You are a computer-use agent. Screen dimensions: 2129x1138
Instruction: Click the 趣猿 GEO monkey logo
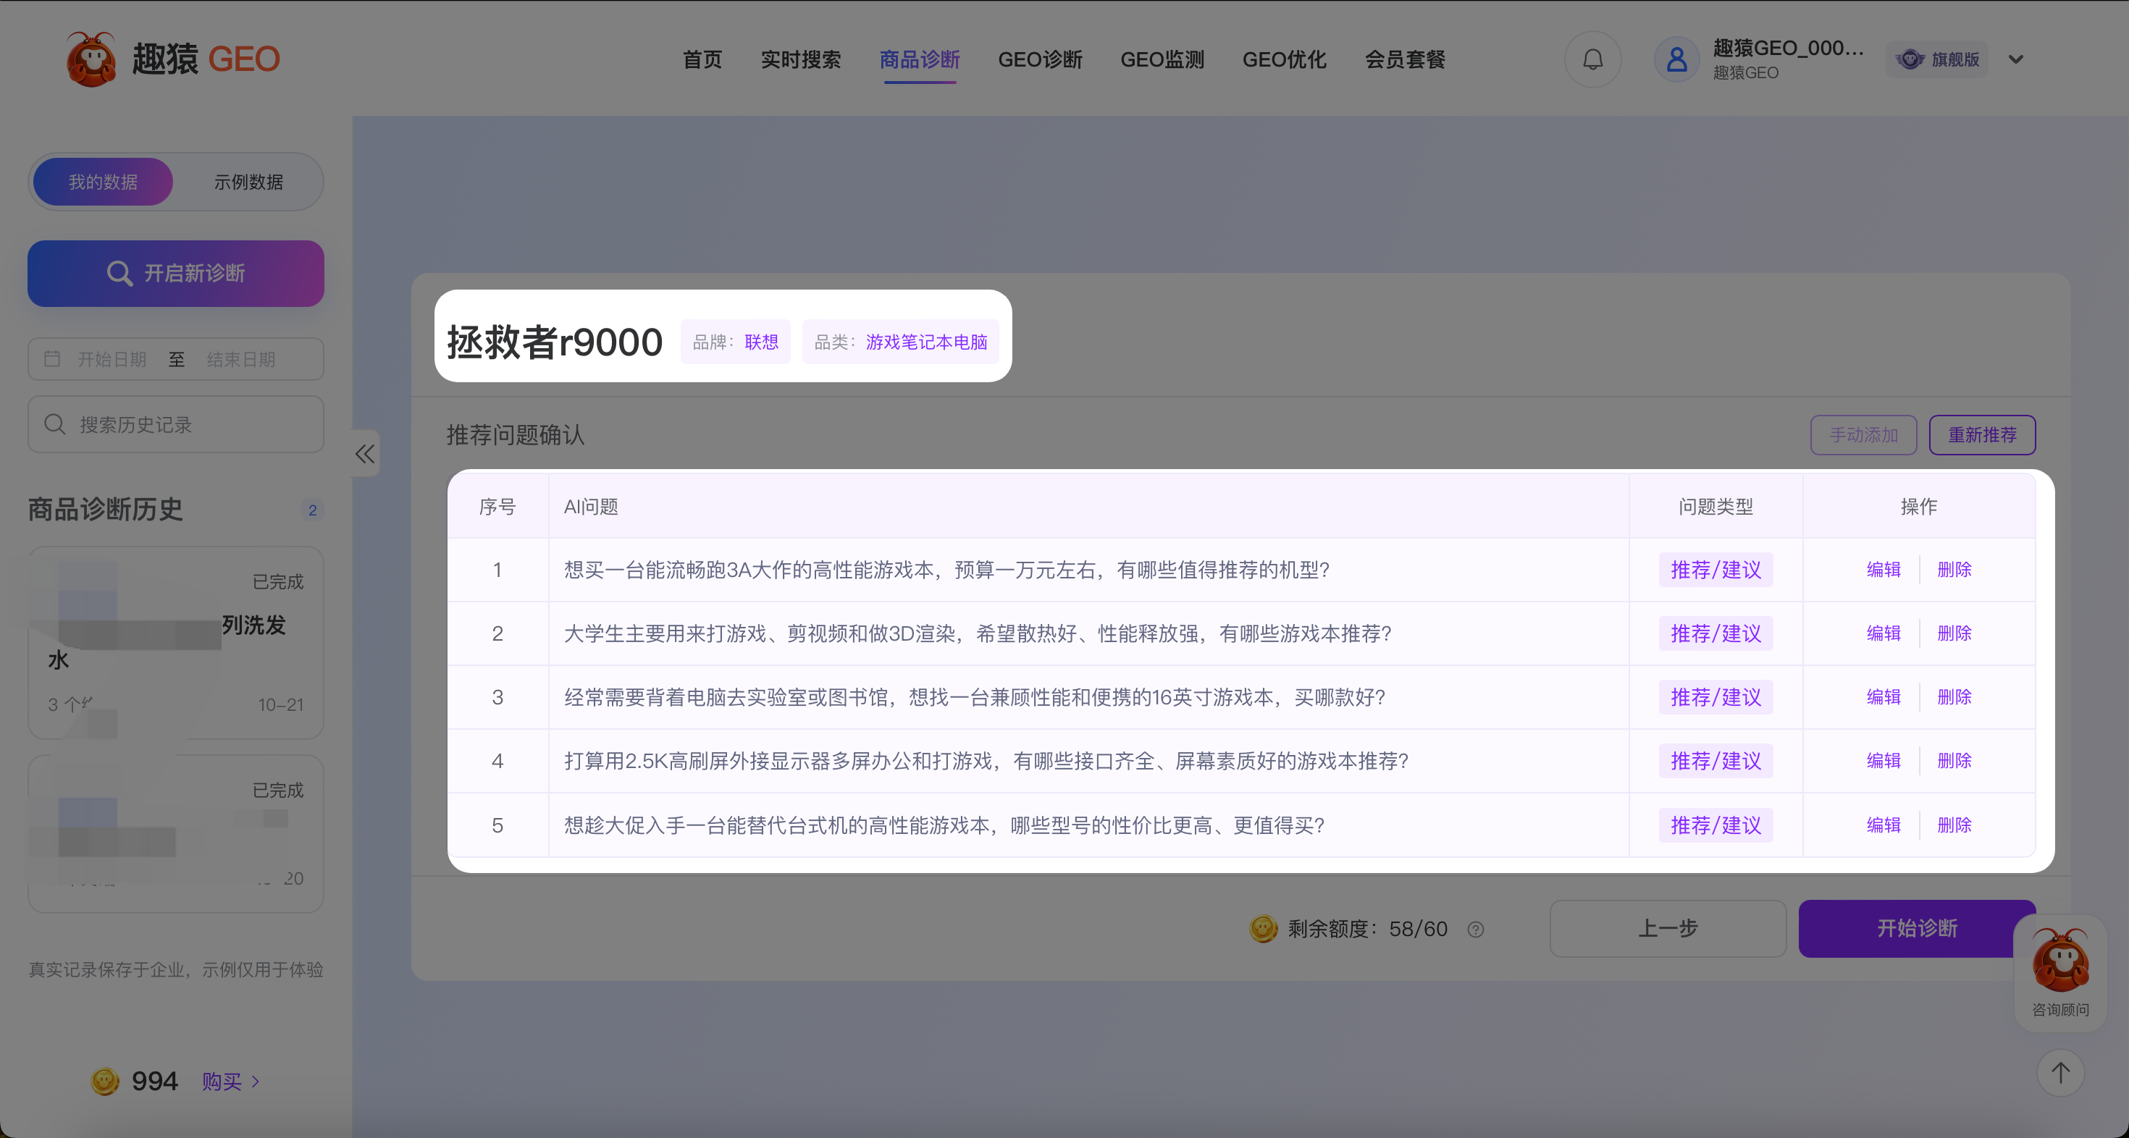[x=91, y=59]
